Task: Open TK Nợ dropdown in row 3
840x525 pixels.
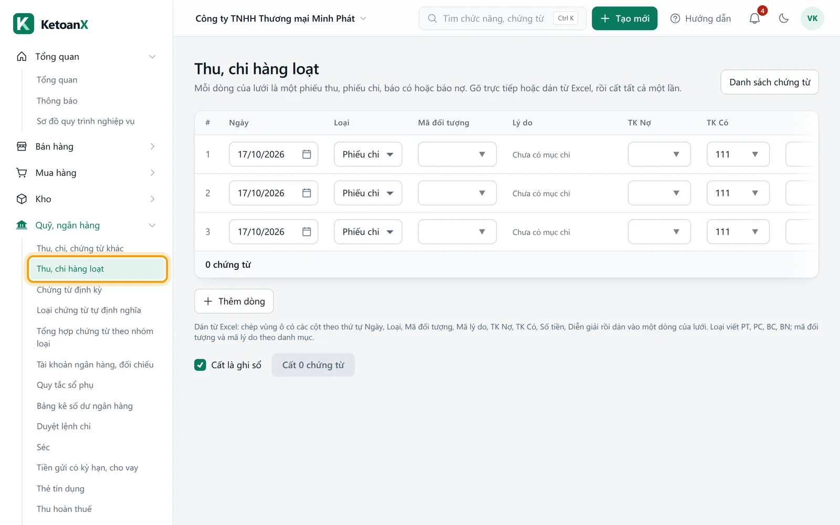Action: 659,232
